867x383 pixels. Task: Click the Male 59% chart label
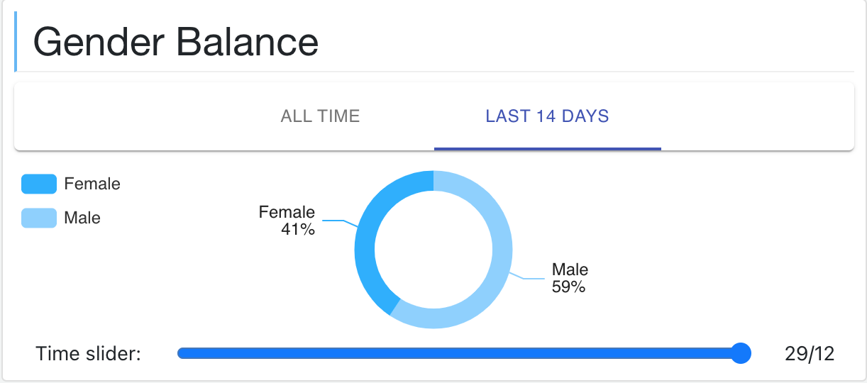(x=570, y=278)
